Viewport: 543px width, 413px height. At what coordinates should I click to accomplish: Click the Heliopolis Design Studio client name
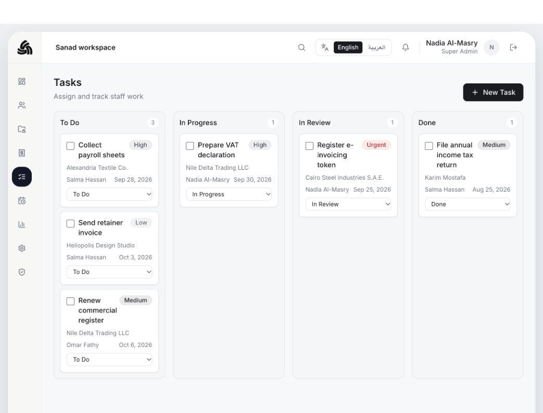click(x=100, y=245)
